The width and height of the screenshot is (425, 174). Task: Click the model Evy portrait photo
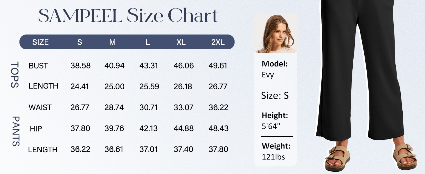tap(275, 34)
